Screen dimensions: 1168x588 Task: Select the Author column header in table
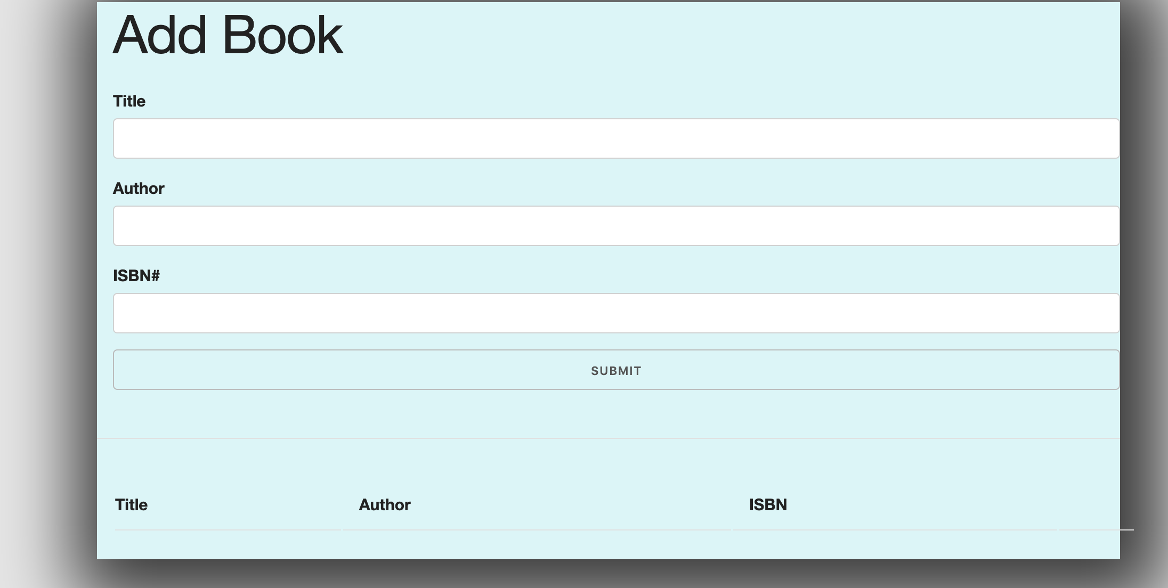pos(384,505)
